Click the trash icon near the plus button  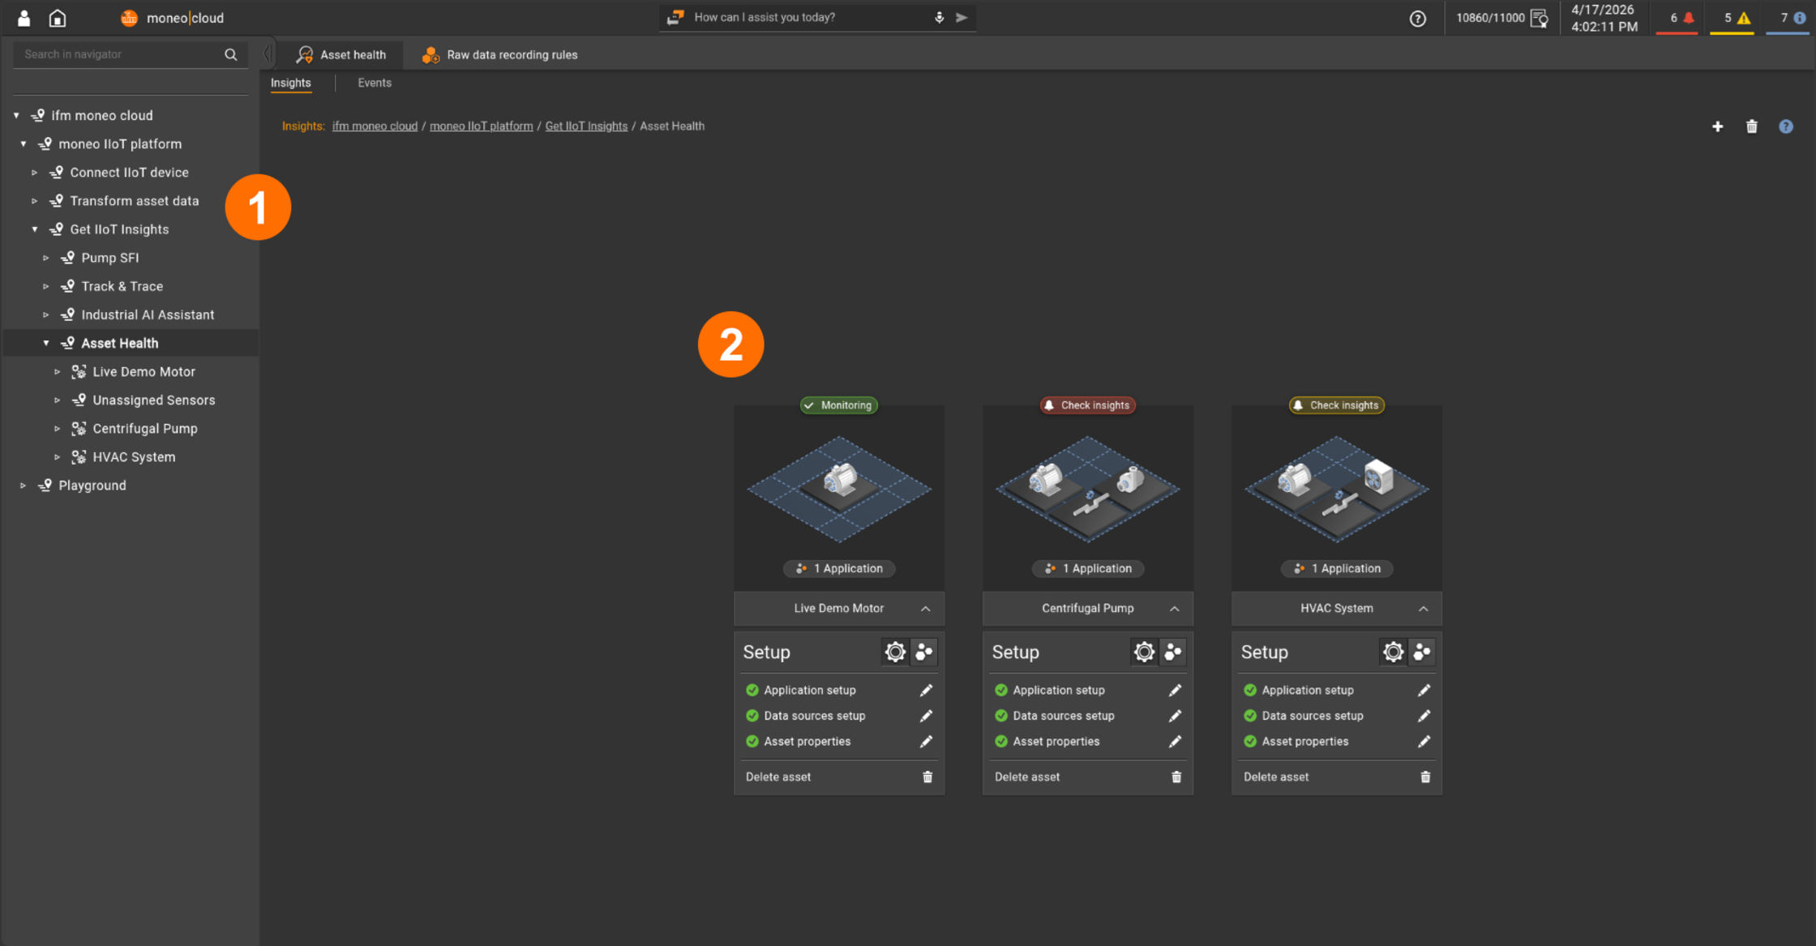click(1752, 126)
